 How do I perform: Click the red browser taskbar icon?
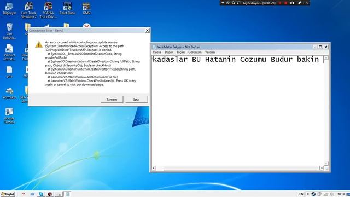coord(50,194)
